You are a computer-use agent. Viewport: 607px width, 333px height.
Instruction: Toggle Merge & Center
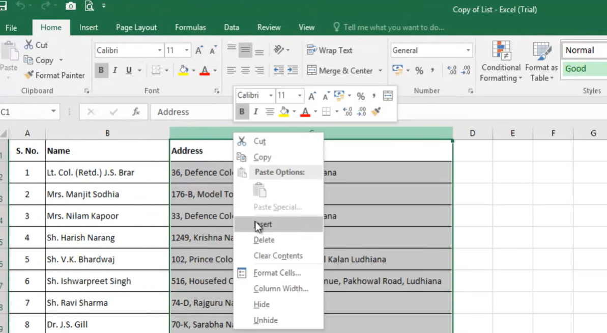pos(339,70)
